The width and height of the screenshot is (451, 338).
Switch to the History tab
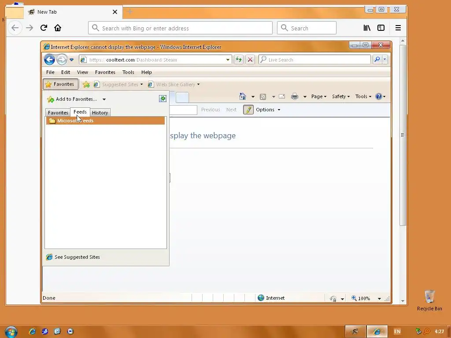pos(100,113)
